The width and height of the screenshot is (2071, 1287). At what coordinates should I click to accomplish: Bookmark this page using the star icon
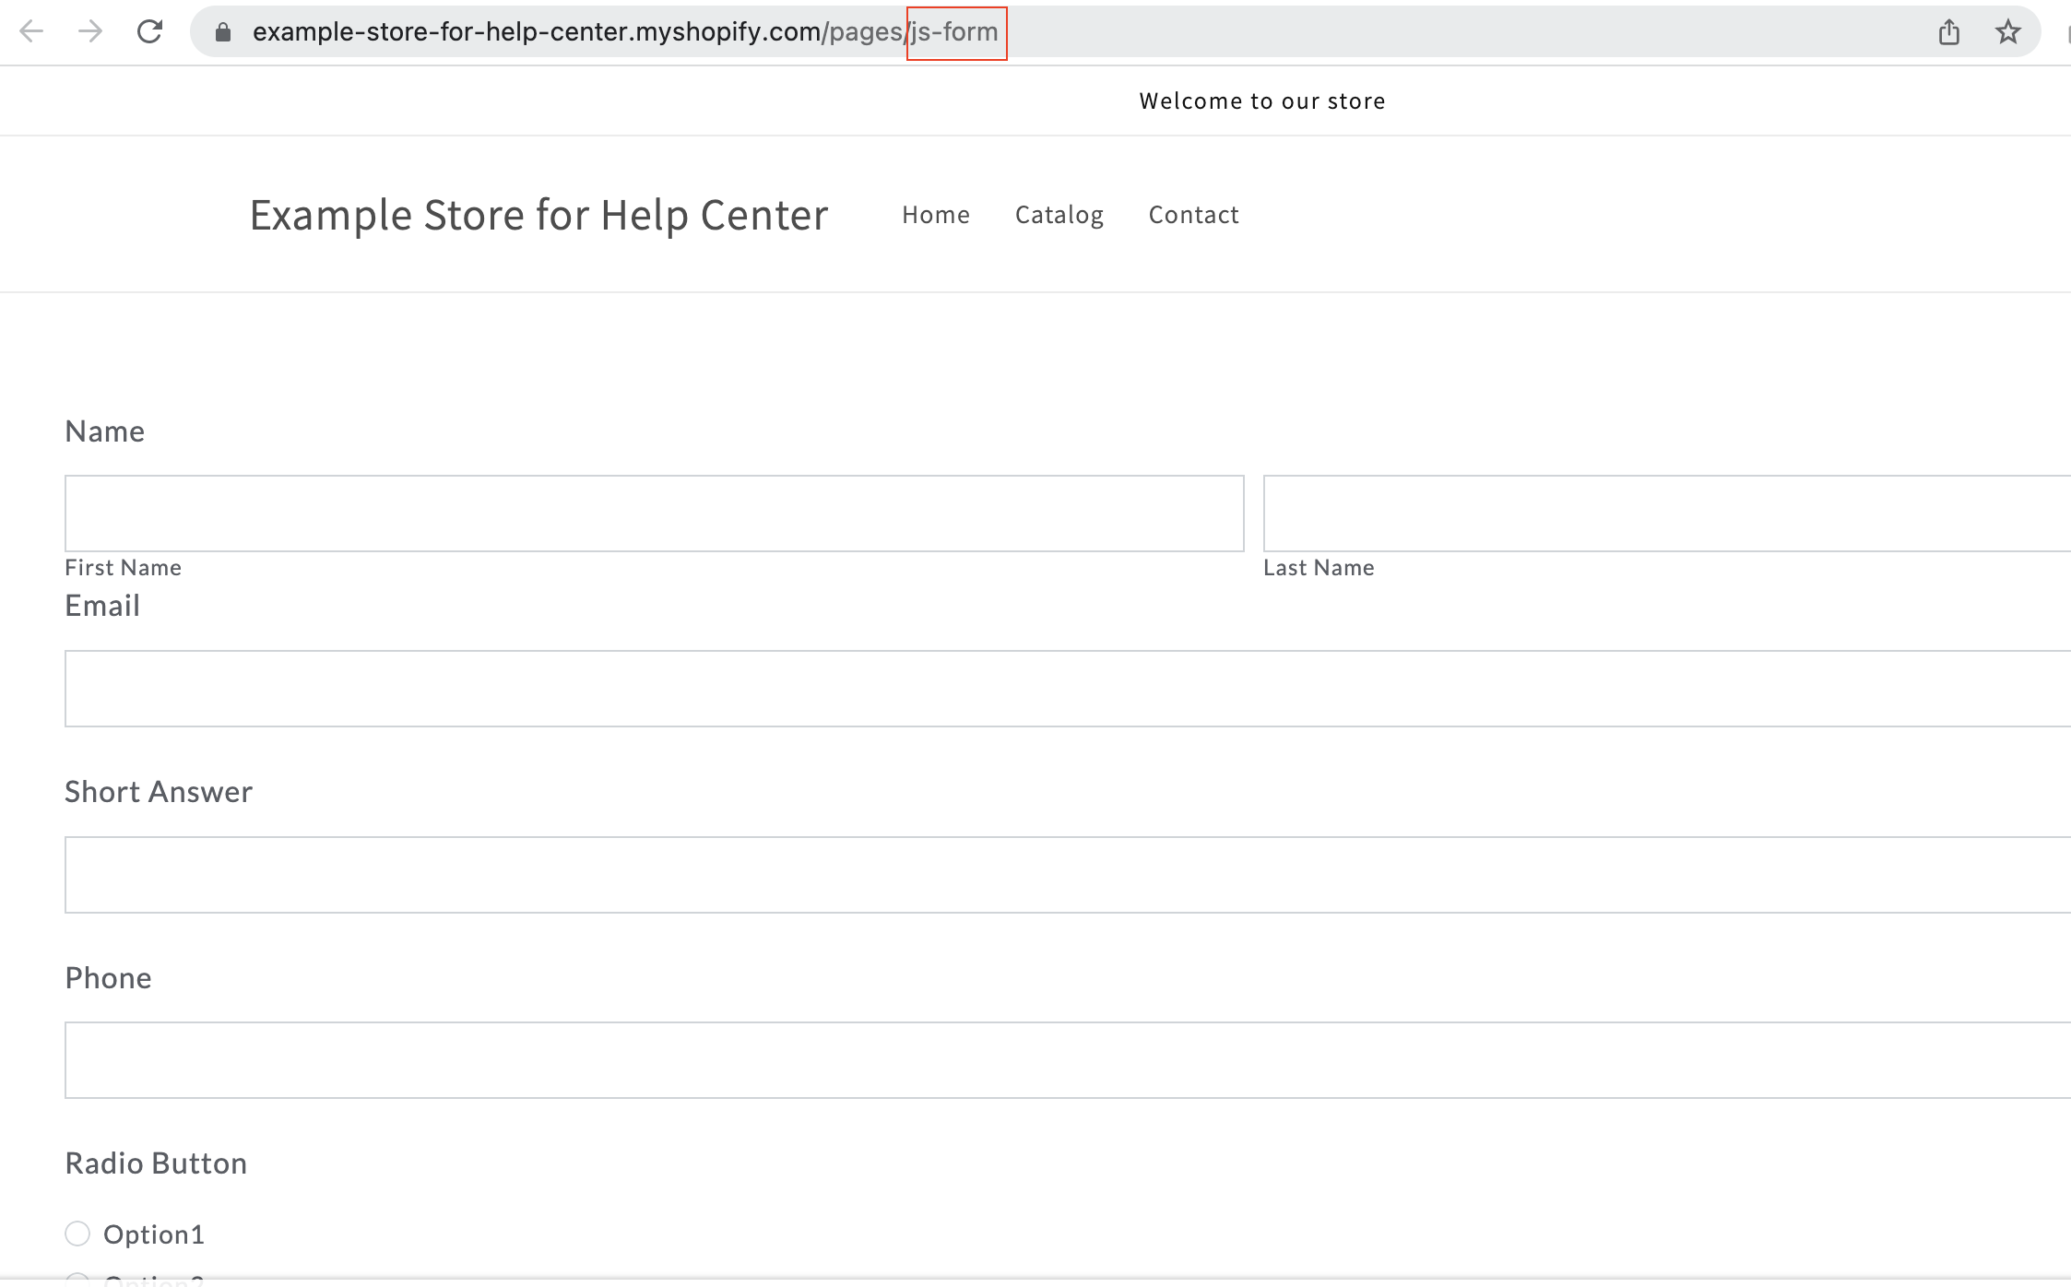coord(2008,31)
